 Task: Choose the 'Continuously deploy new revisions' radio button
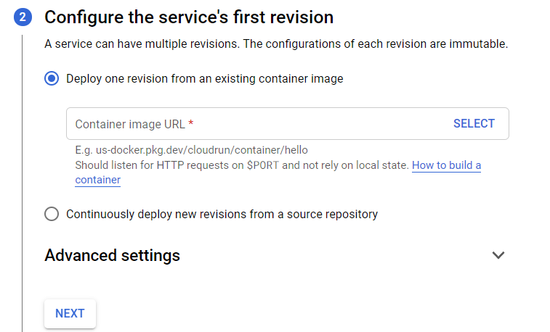(x=52, y=214)
